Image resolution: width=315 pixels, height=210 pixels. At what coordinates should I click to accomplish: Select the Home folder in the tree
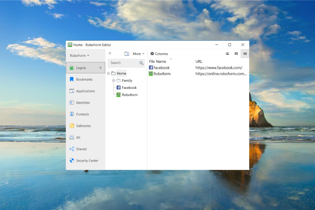pyautogui.click(x=121, y=73)
